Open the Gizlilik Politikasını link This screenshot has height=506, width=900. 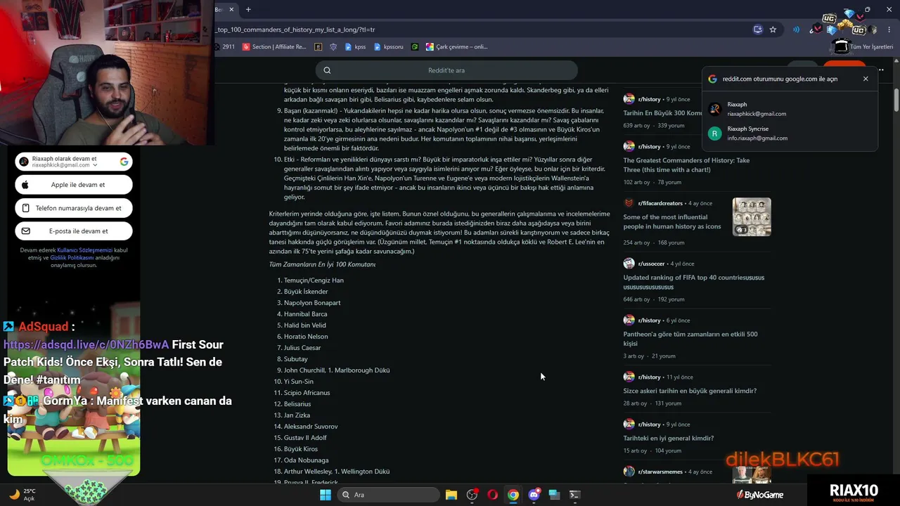point(72,258)
